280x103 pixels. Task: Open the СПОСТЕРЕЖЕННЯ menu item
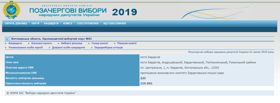pos(88,24)
